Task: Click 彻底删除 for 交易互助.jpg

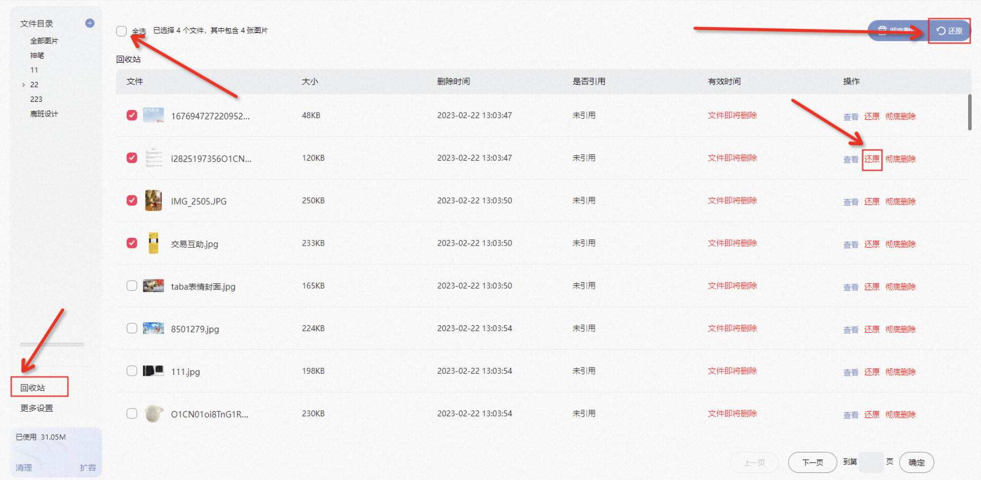Action: point(900,244)
